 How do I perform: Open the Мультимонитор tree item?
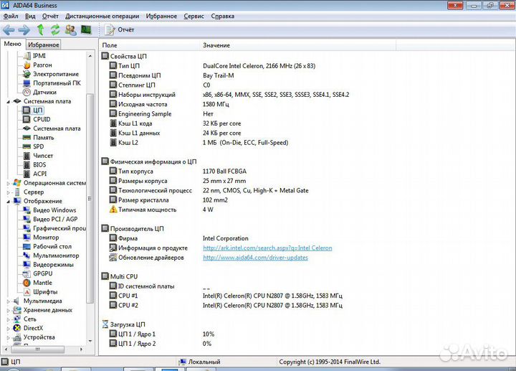click(x=56, y=255)
